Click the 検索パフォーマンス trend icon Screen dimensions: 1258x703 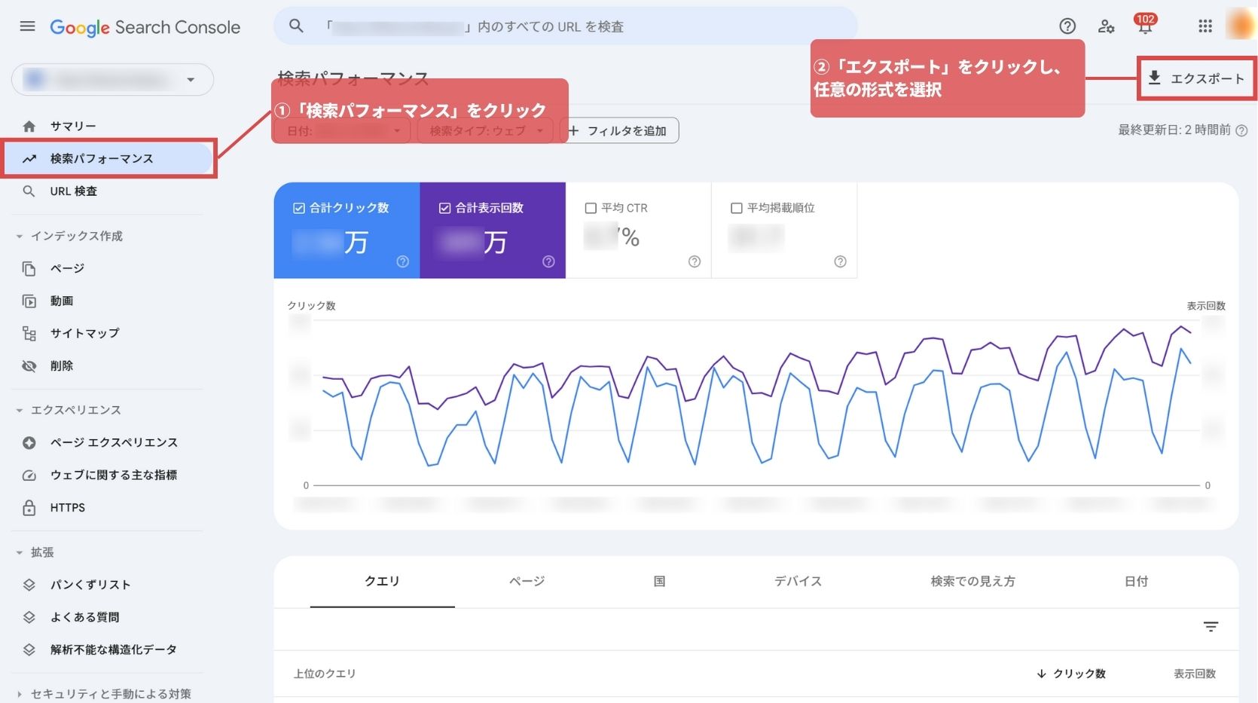pyautogui.click(x=29, y=158)
